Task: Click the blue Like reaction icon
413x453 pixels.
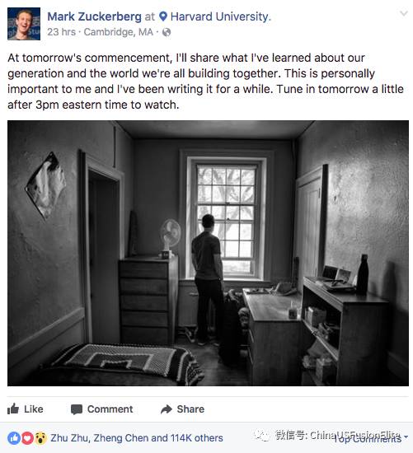Action: pyautogui.click(x=13, y=438)
